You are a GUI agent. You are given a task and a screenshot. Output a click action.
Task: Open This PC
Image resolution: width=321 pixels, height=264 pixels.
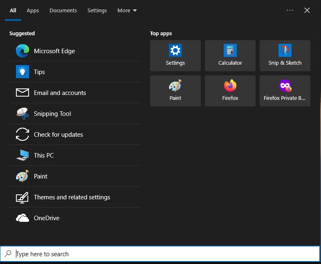[x=44, y=156]
